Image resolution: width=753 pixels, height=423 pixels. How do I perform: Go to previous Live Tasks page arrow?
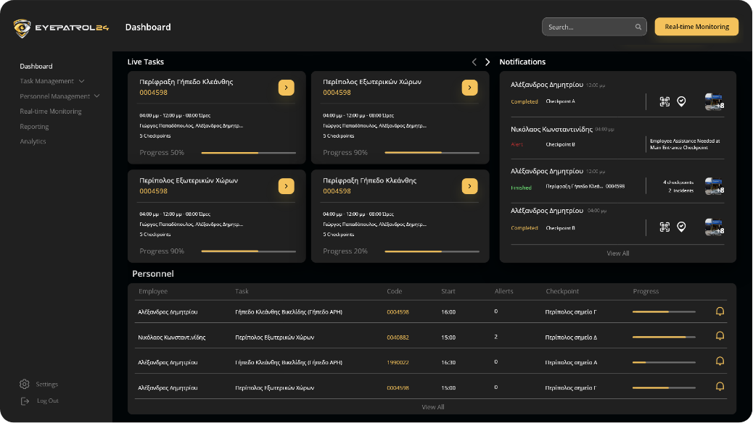click(474, 62)
